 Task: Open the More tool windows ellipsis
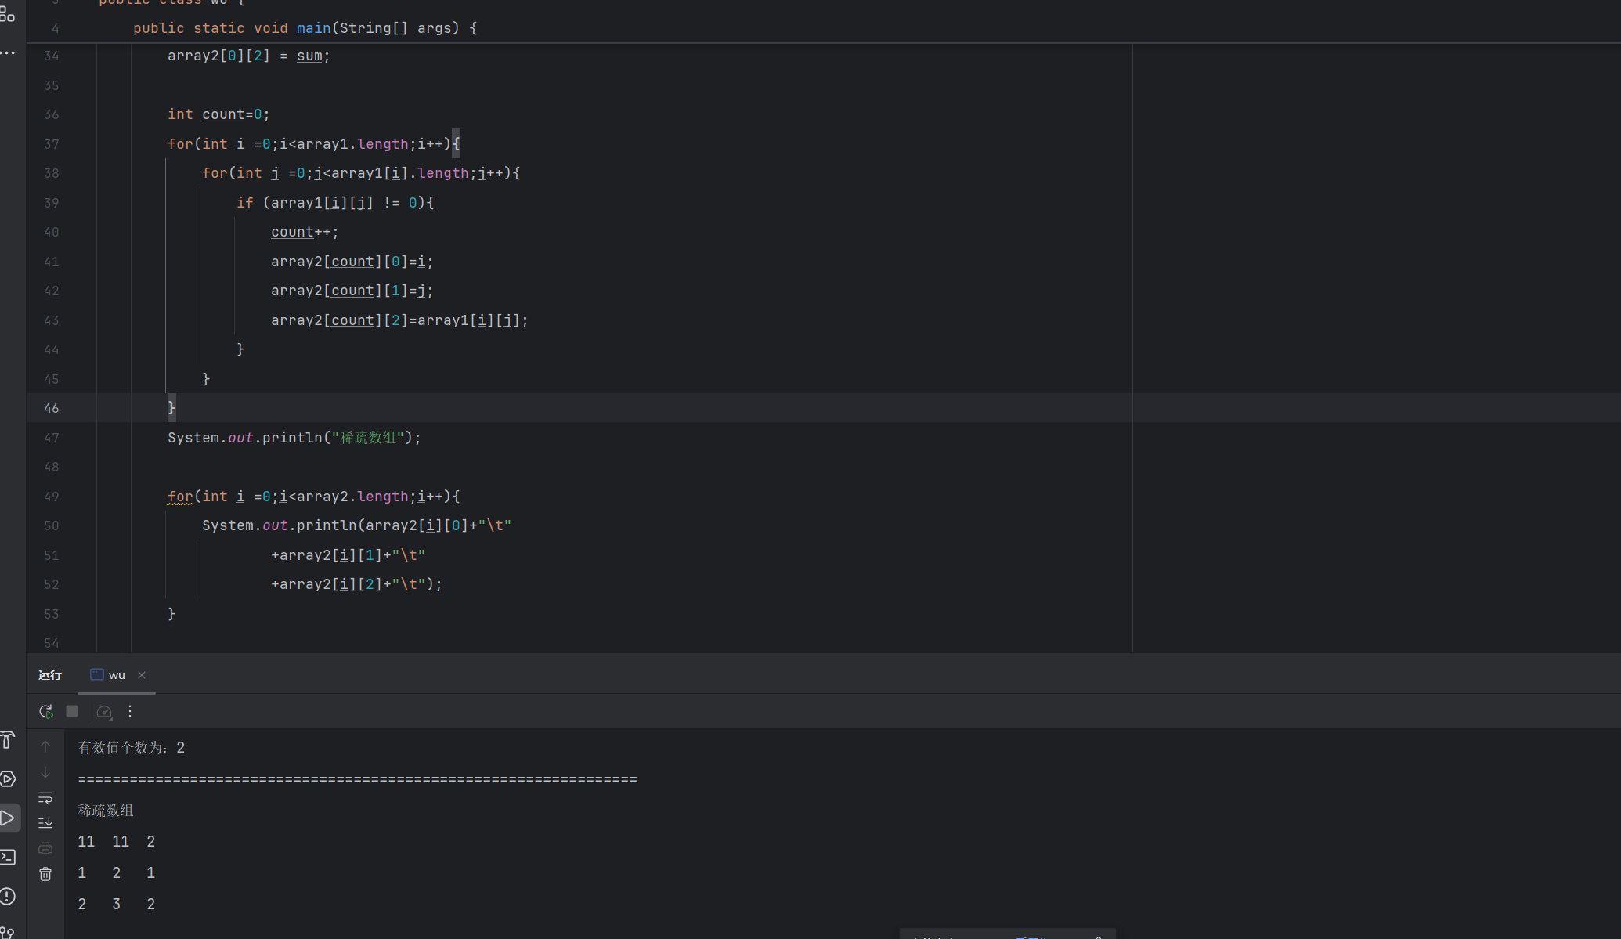pos(7,52)
